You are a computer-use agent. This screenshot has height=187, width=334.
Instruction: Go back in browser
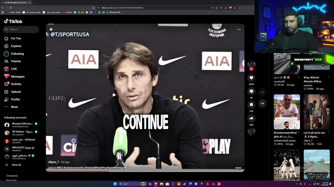(3, 8)
